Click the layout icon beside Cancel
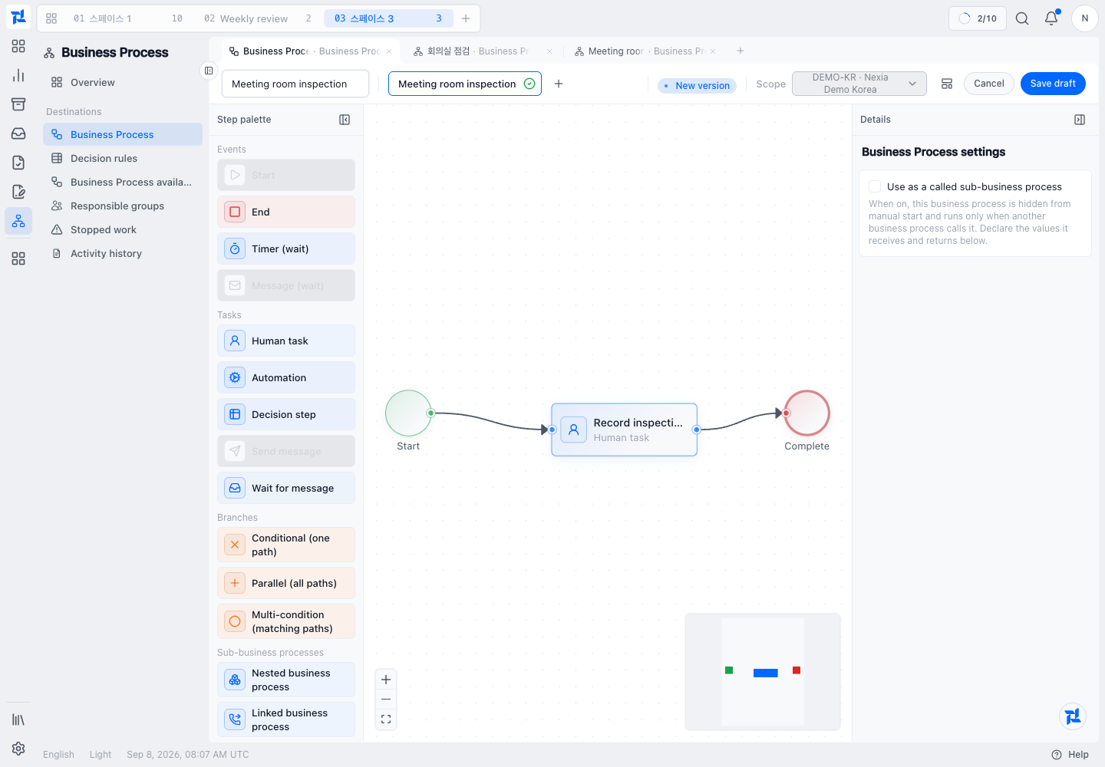The width and height of the screenshot is (1105, 767). [x=947, y=84]
